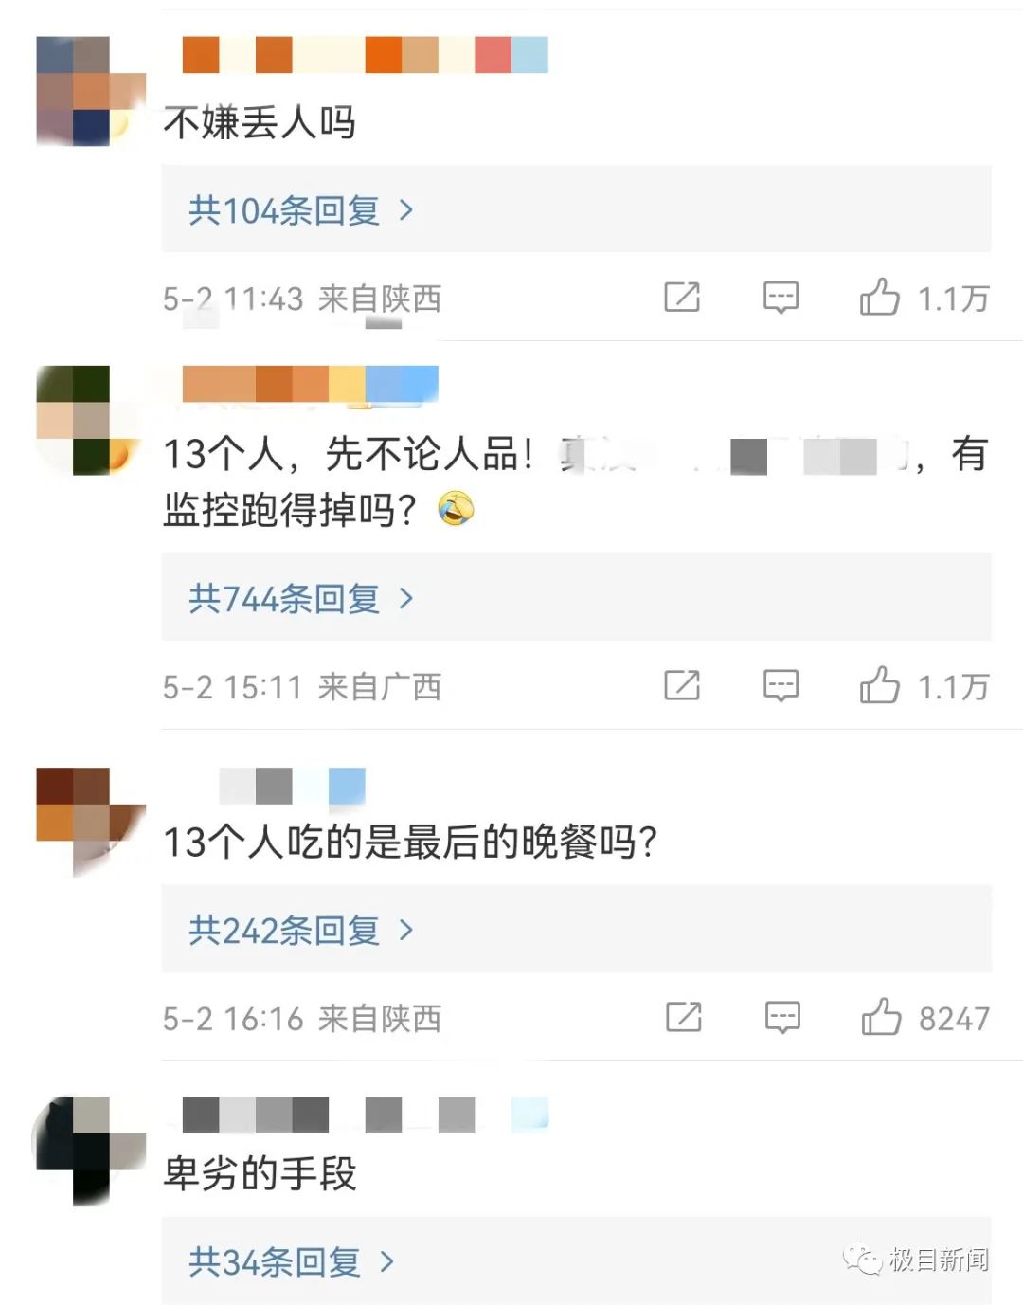
Task: Expand 共744条回复 replies
Action: pos(301,598)
